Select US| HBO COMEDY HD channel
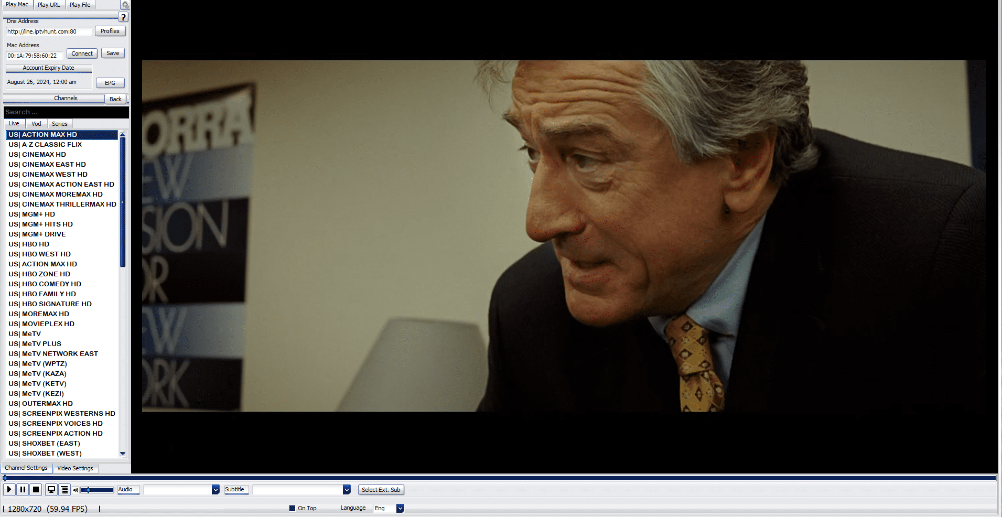 click(x=62, y=284)
